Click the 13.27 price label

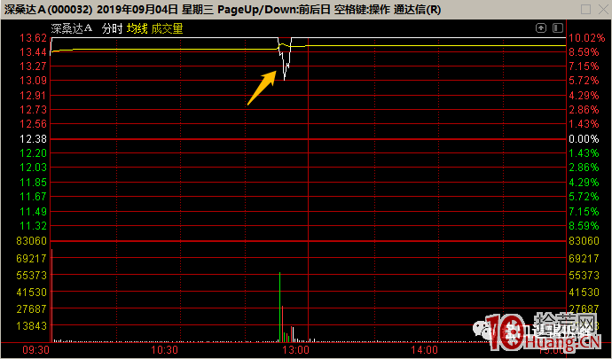(x=33, y=66)
